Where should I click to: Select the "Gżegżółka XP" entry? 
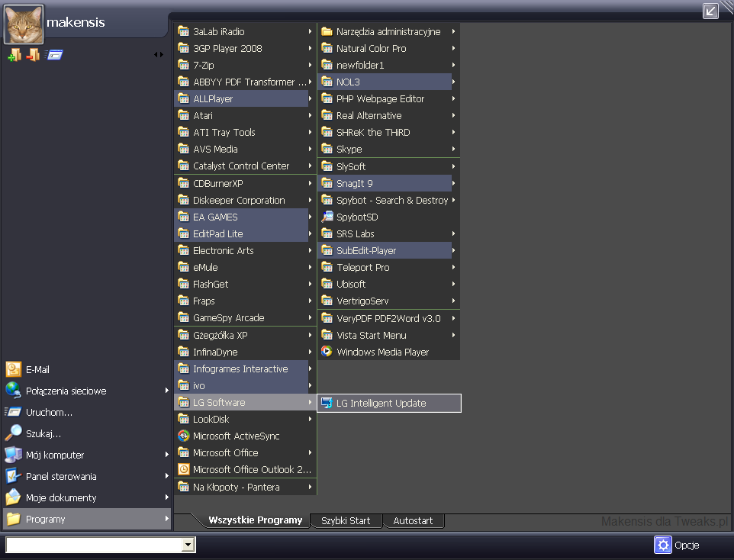(244, 335)
